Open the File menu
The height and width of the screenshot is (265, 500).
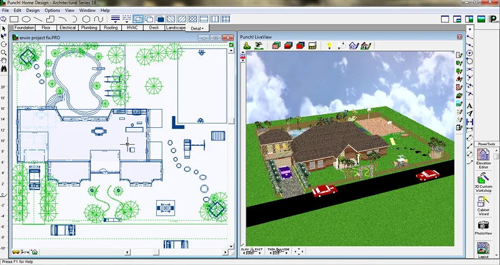(x=6, y=10)
